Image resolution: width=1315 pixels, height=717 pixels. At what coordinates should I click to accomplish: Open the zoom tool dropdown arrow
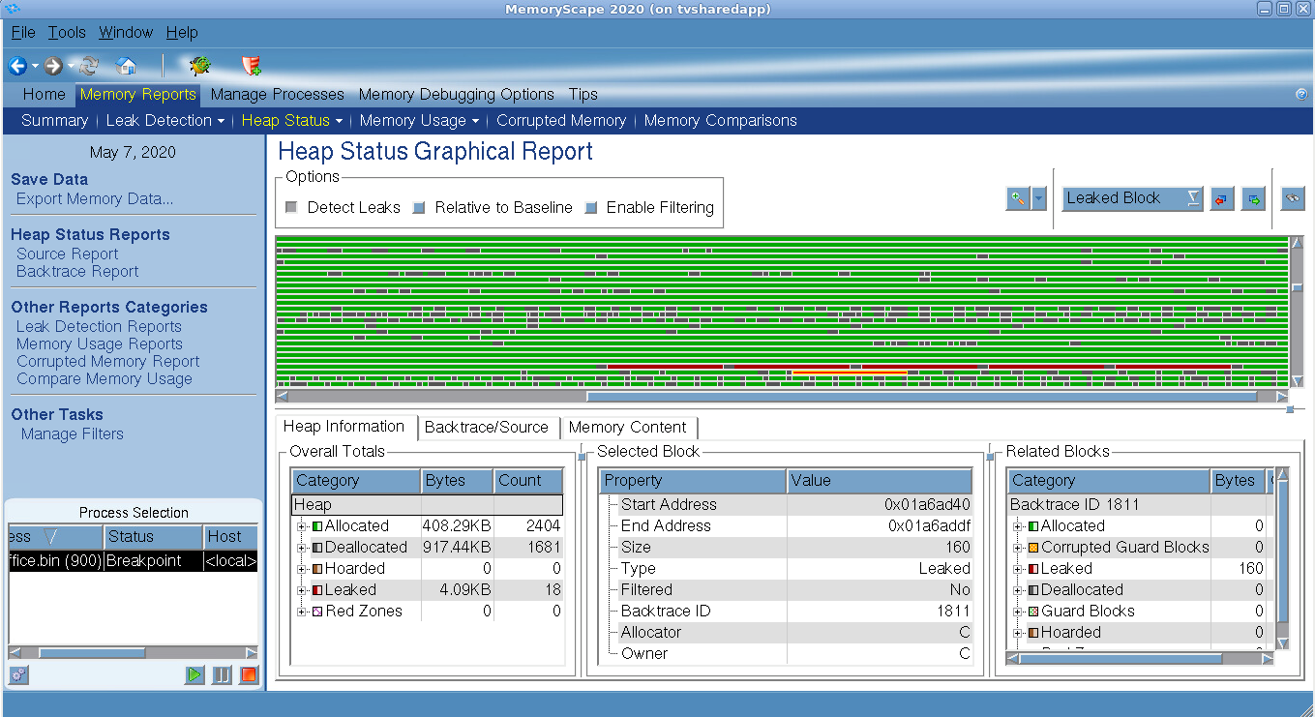click(1039, 198)
